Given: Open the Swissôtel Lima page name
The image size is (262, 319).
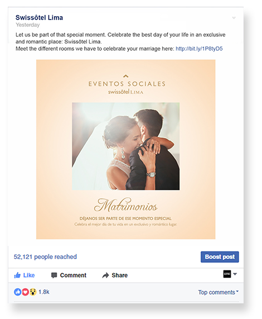Looking at the screenshot, I should [x=39, y=17].
